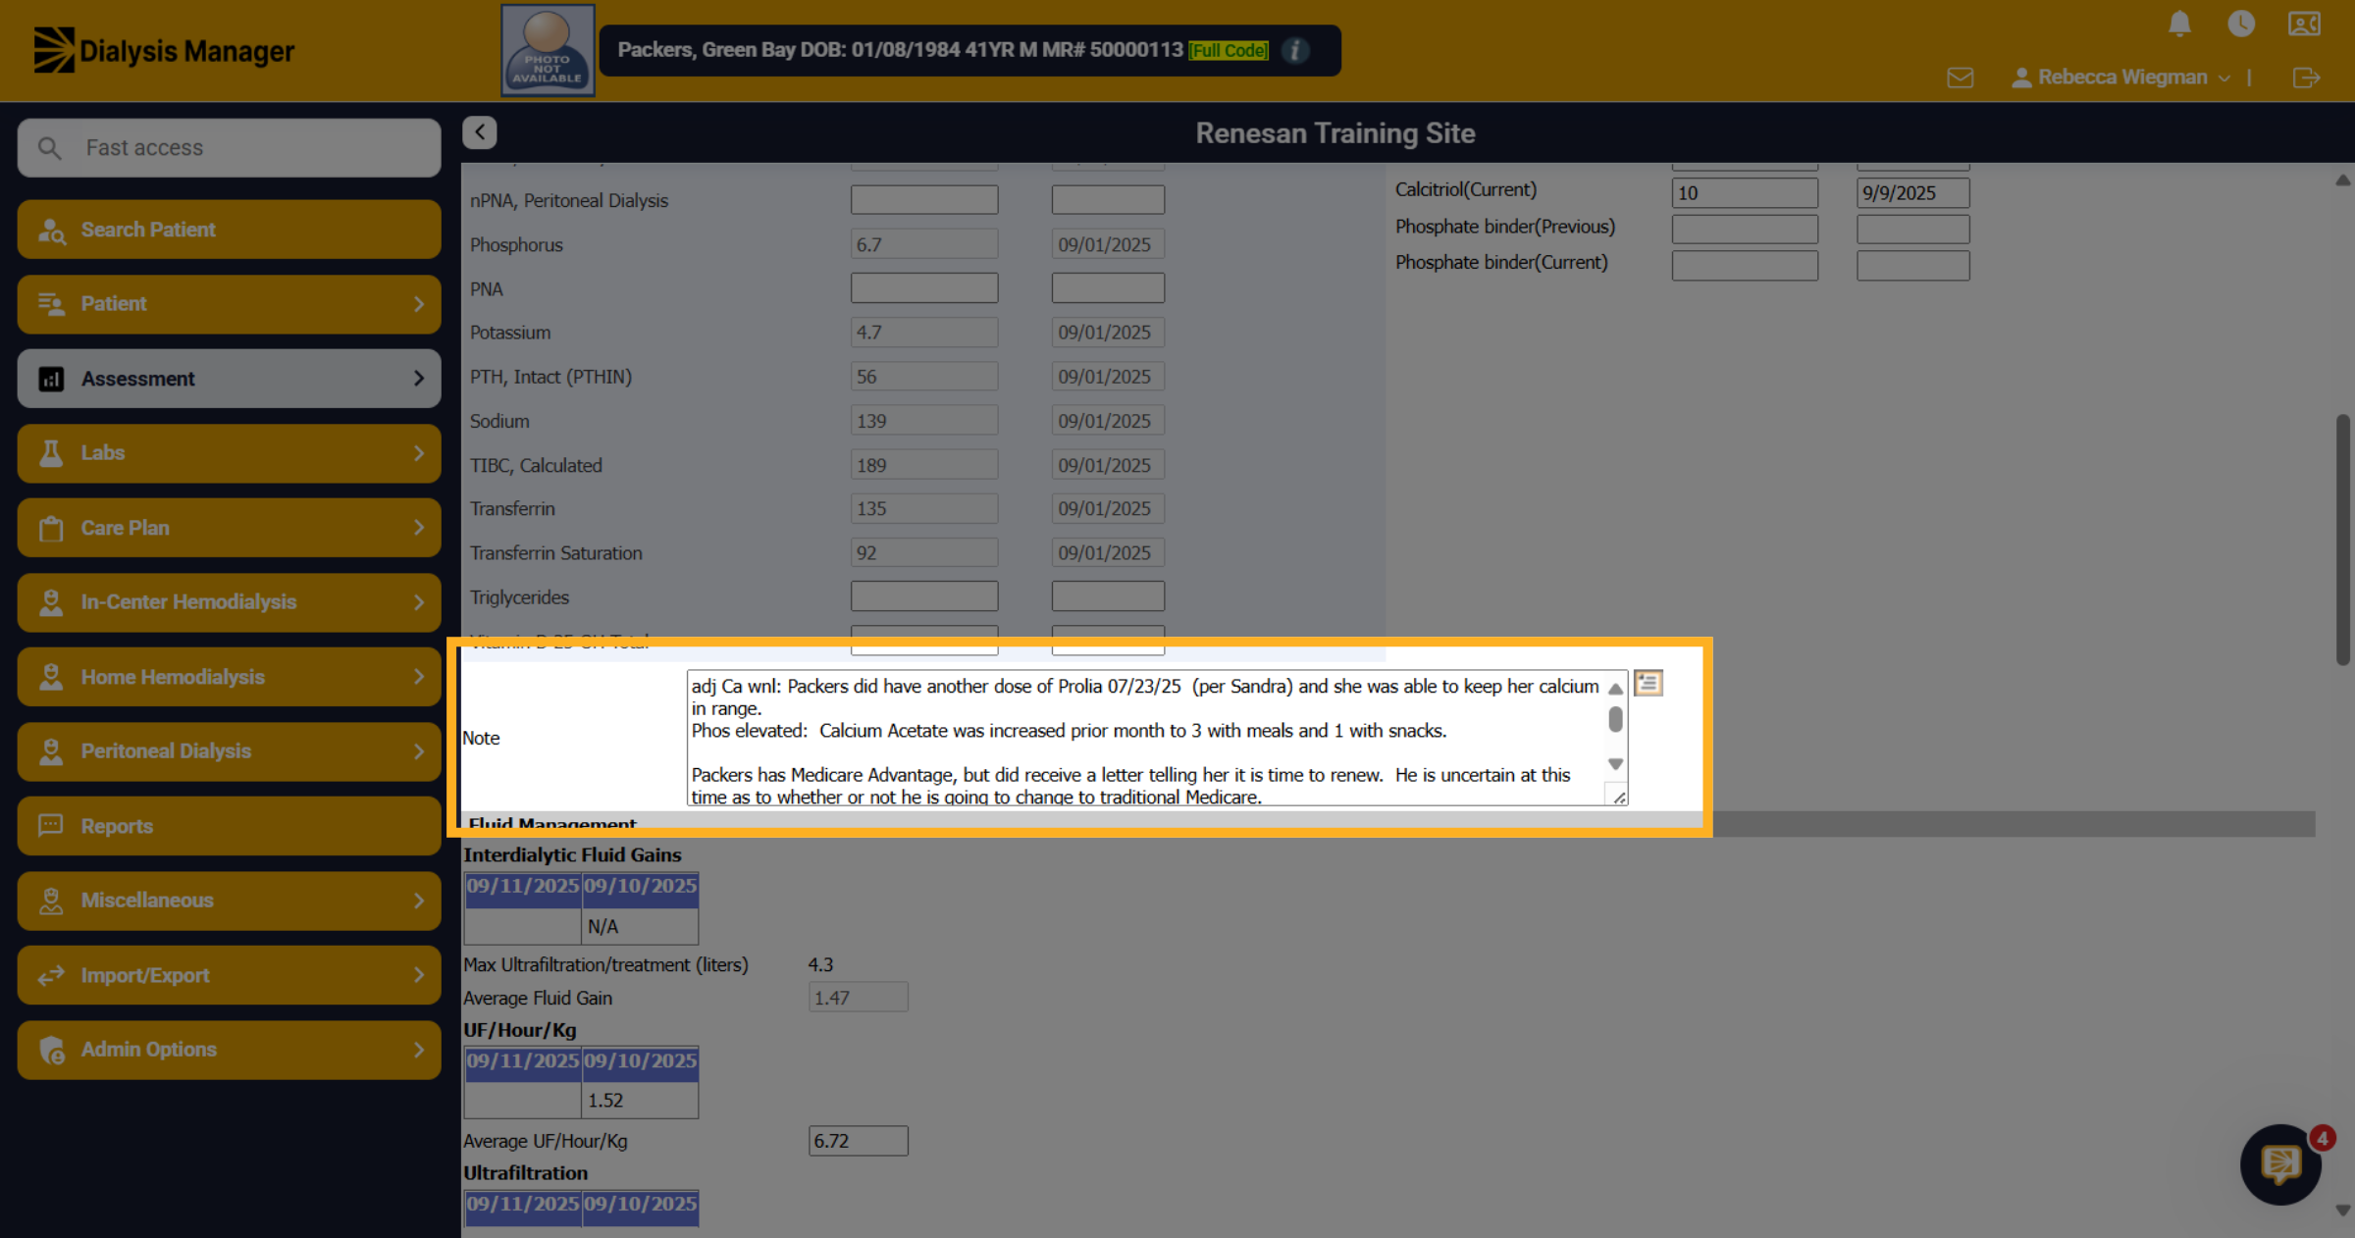Click the nPNA, Peritoneal Dialysis value field
This screenshot has width=2355, height=1238.
pyautogui.click(x=924, y=200)
